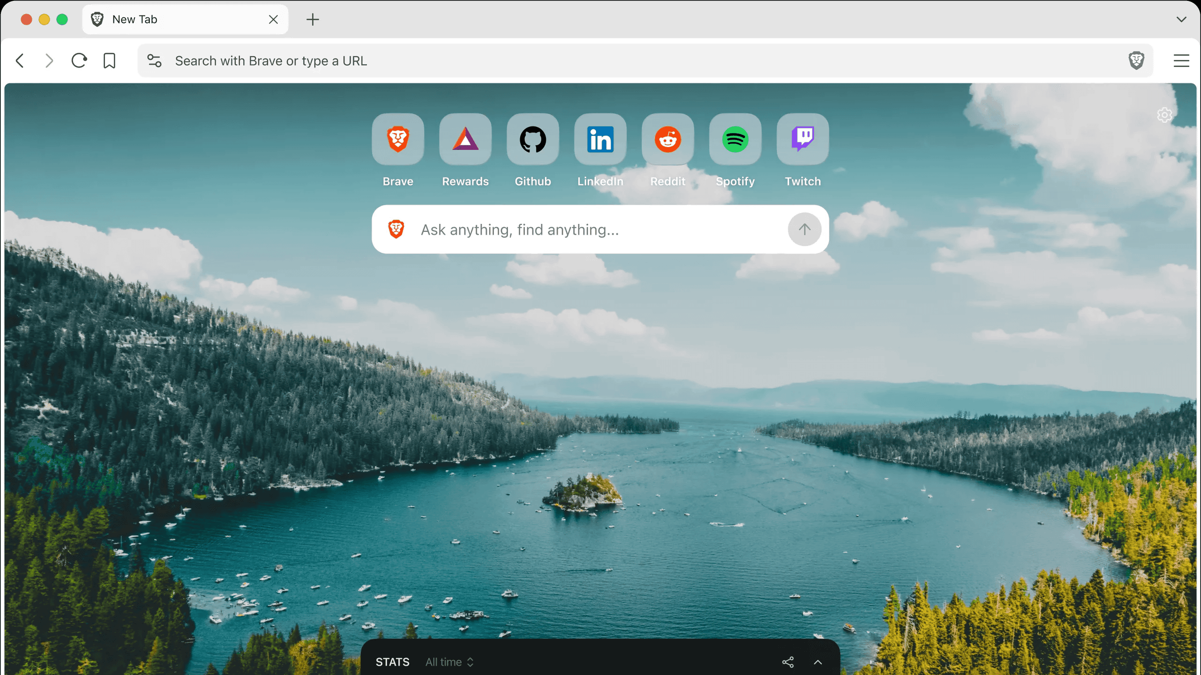Open new tab page customize gear
This screenshot has height=675, width=1201.
(1164, 115)
